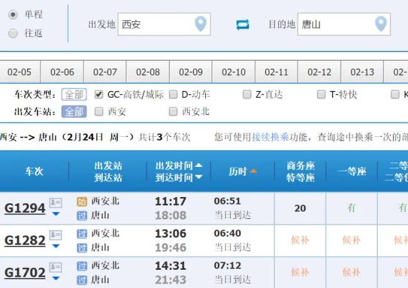408x288 pixels.
Task: Switch to the 02-06 date tab
Action: pyautogui.click(x=62, y=72)
